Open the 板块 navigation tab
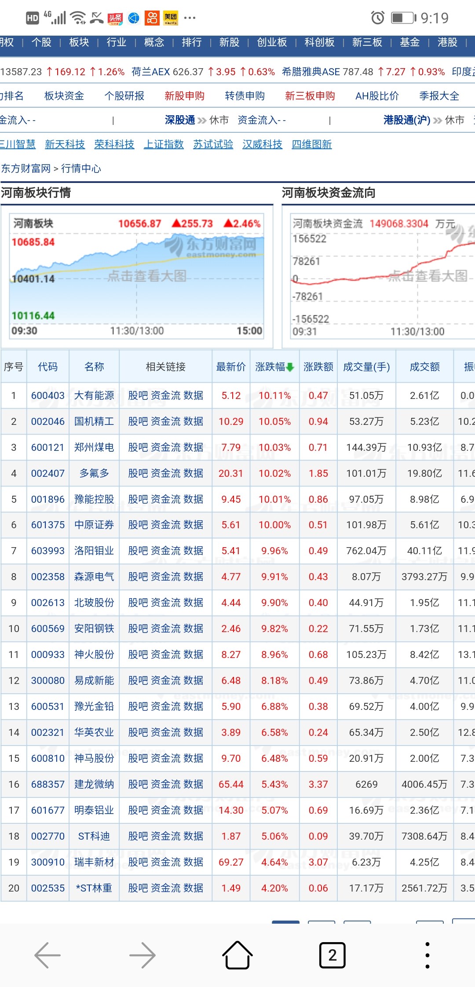 pos(79,42)
